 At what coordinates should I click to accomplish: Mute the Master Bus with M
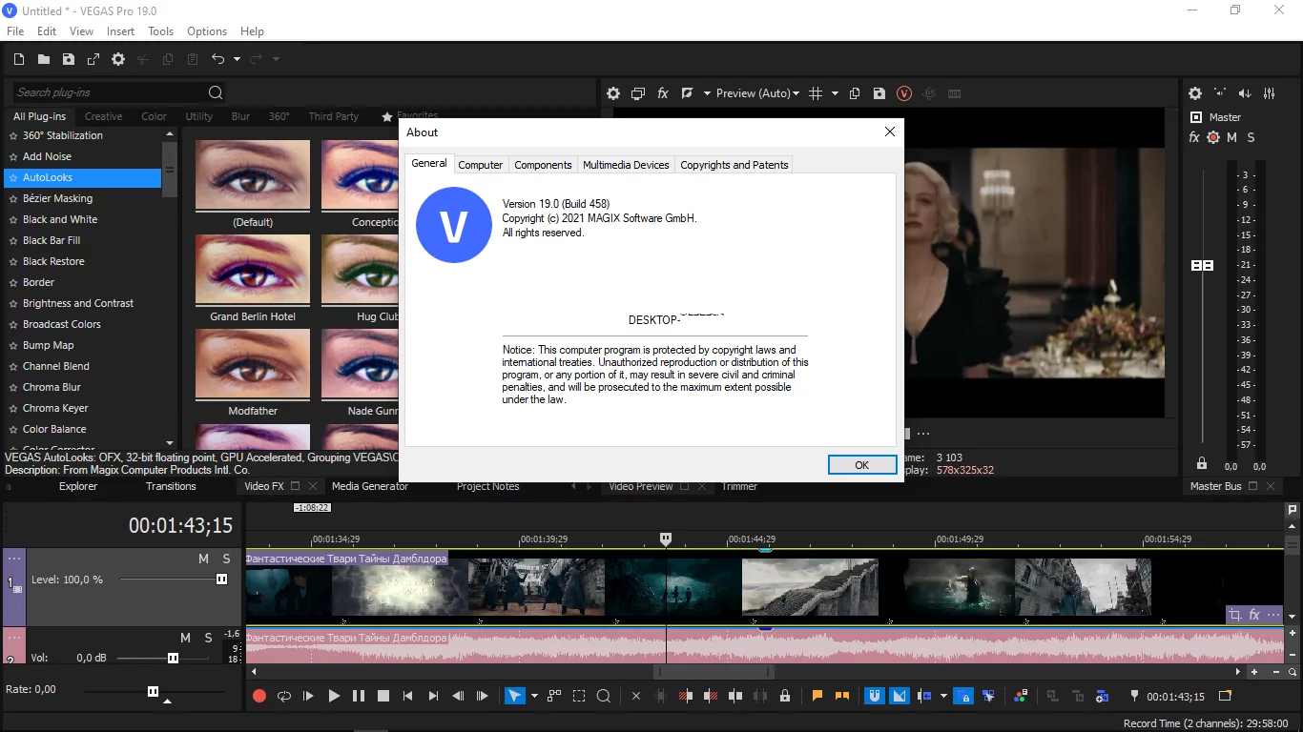point(1231,137)
